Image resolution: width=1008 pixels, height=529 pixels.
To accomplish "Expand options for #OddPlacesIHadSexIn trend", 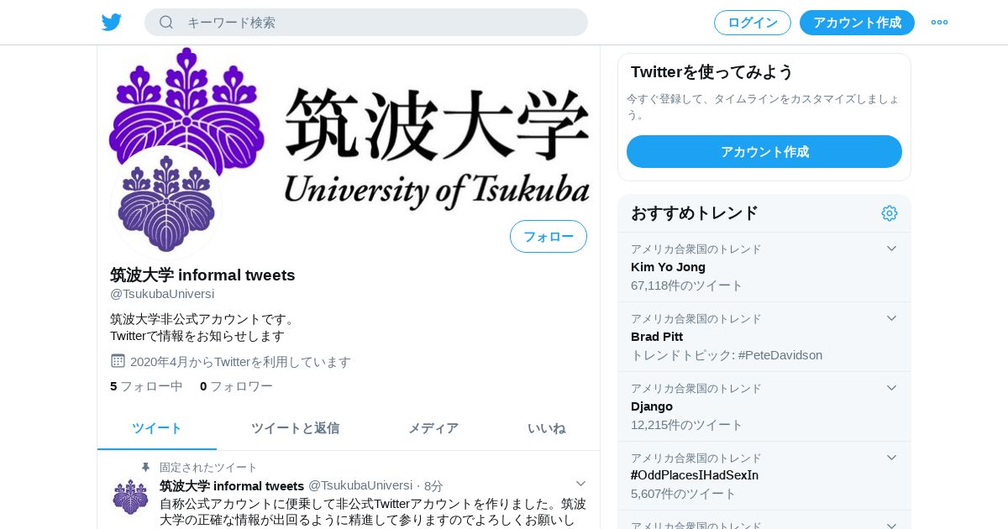I will (x=891, y=458).
